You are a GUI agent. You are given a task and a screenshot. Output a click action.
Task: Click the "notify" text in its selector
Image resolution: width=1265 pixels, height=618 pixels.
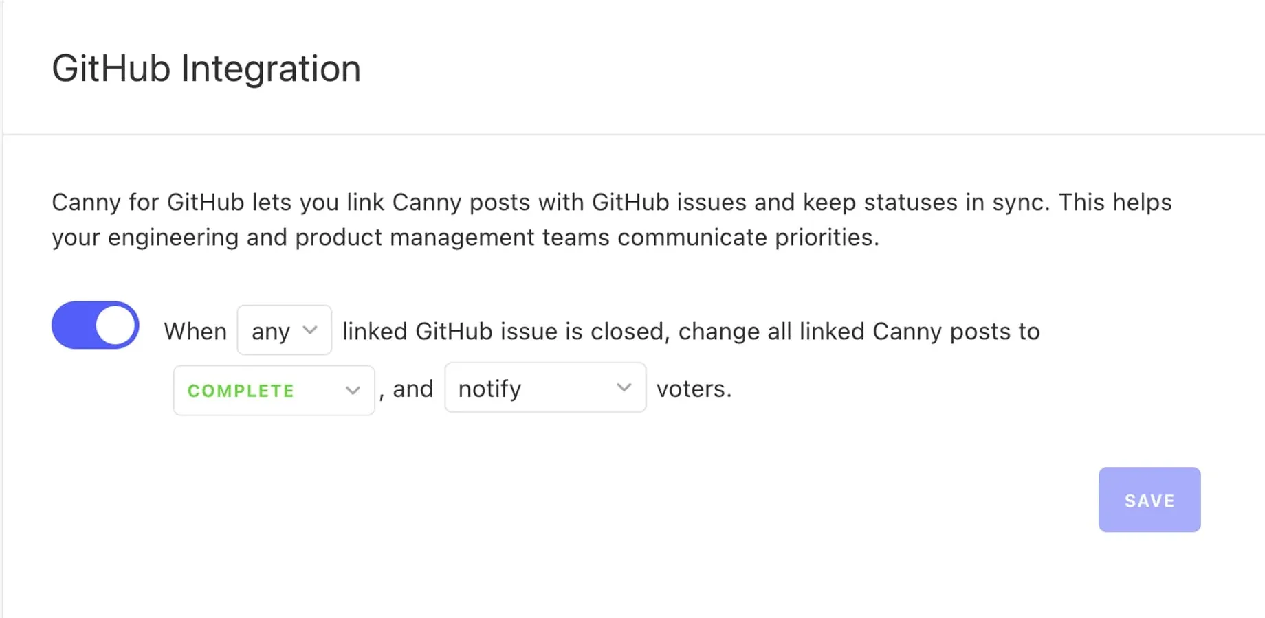coord(489,388)
